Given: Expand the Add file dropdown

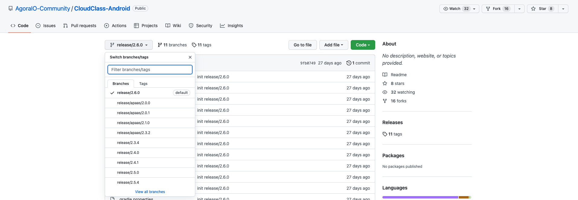Looking at the screenshot, I should pos(334,45).
